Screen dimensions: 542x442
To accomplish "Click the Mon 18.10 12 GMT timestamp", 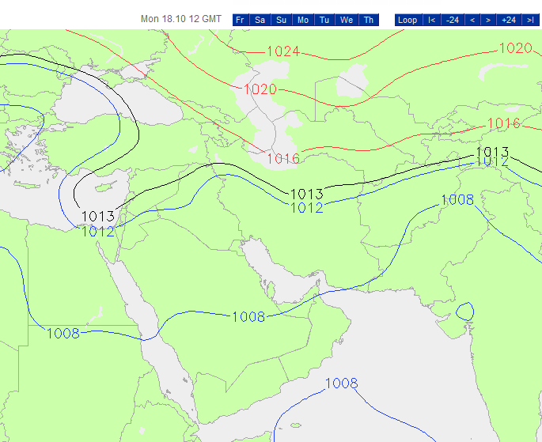I will pos(180,19).
